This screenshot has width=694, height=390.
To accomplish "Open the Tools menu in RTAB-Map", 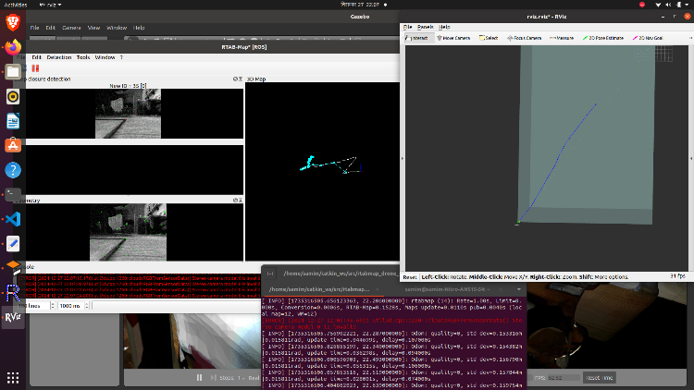I will click(83, 57).
